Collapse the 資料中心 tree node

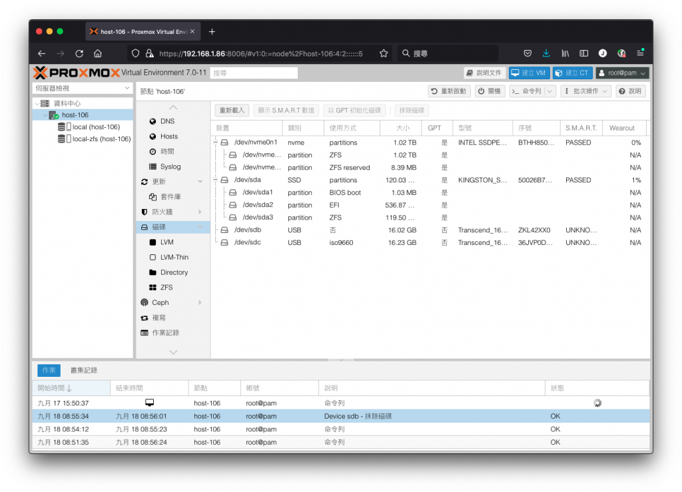coord(37,103)
